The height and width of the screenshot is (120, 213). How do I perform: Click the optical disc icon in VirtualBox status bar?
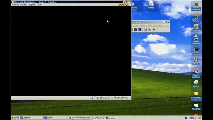click(95, 98)
